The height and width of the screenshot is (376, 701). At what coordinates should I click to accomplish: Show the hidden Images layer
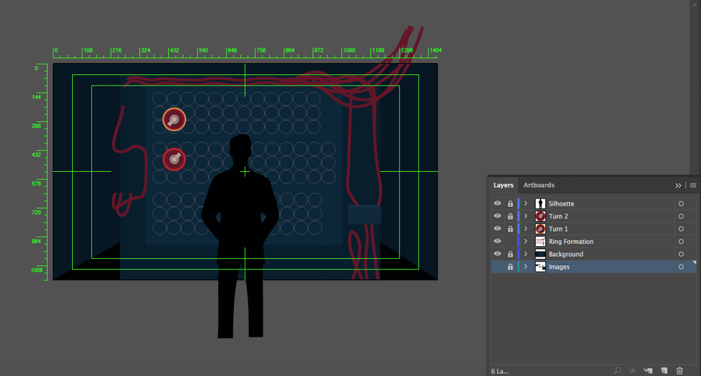(497, 267)
